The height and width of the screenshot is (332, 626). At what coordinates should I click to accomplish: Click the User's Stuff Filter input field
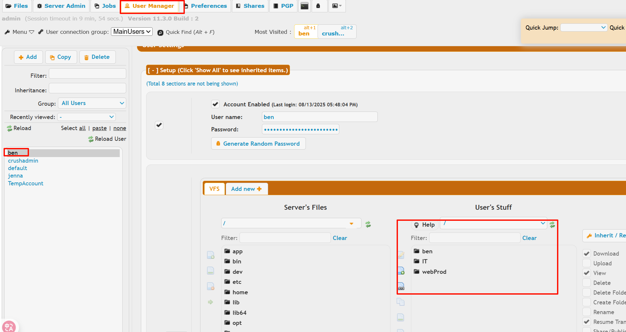(474, 238)
